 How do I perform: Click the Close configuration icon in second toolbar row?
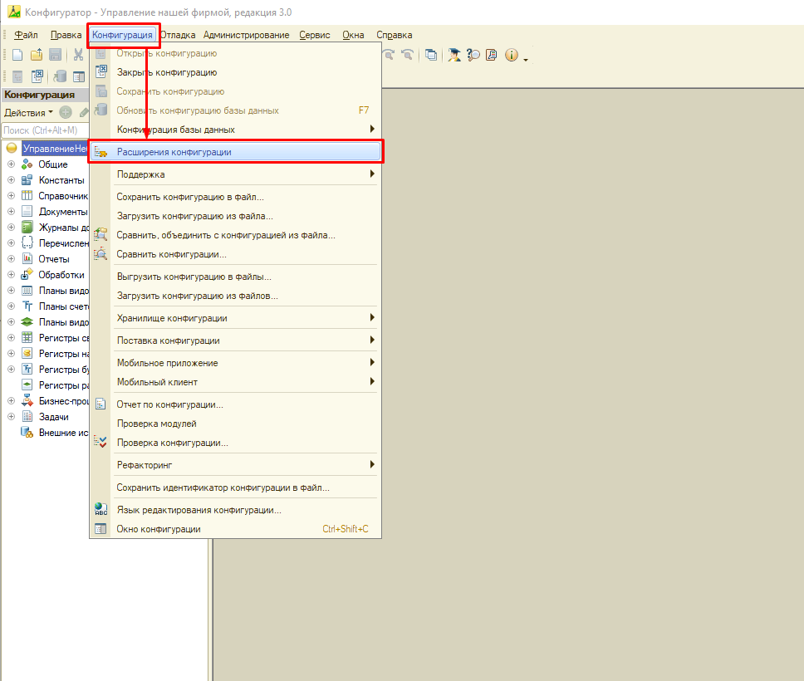37,76
